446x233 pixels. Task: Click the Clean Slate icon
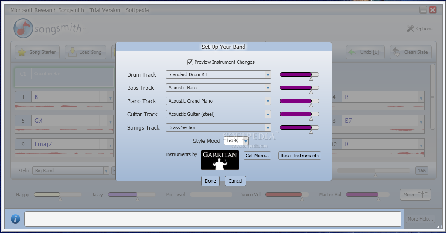396,52
